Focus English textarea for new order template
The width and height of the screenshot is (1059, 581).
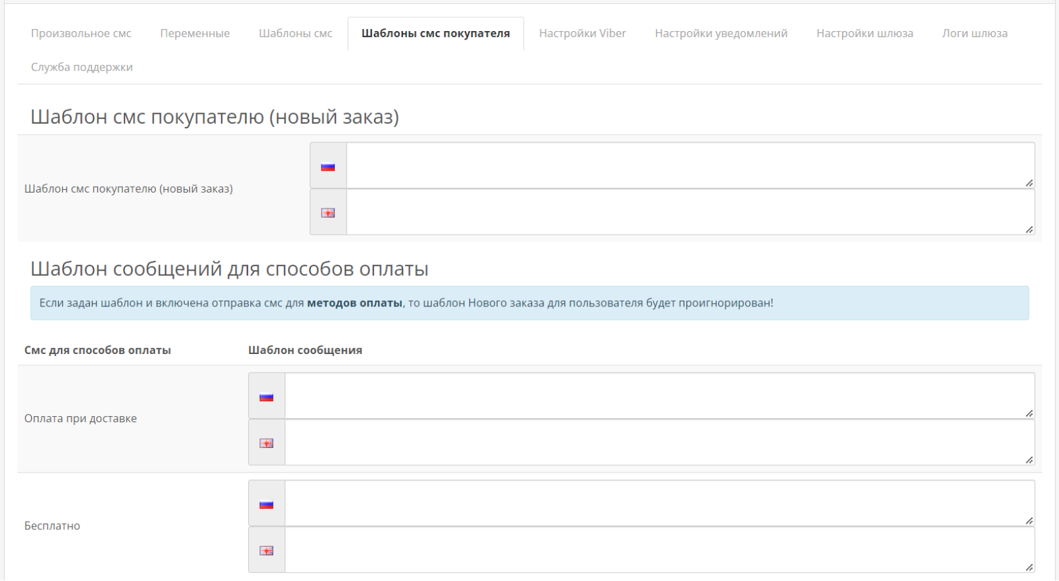(x=690, y=212)
